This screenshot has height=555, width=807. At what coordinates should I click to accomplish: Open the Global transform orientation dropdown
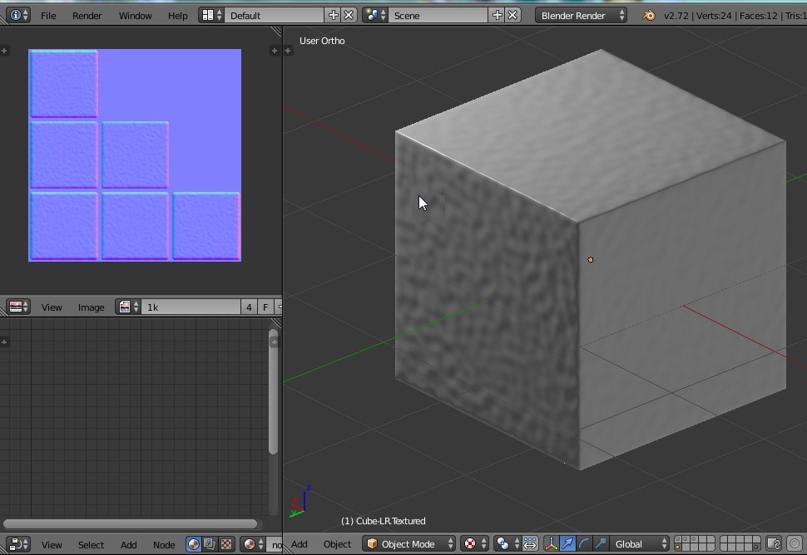(639, 544)
